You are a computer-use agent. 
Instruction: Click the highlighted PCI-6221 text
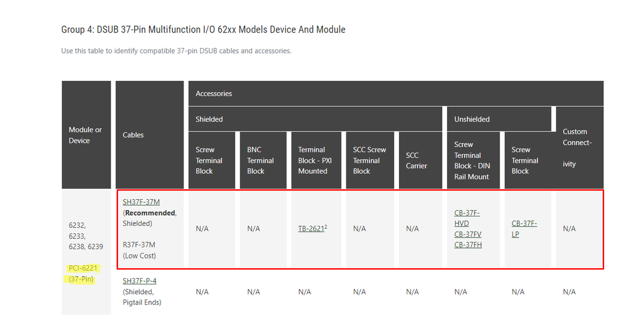[83, 268]
